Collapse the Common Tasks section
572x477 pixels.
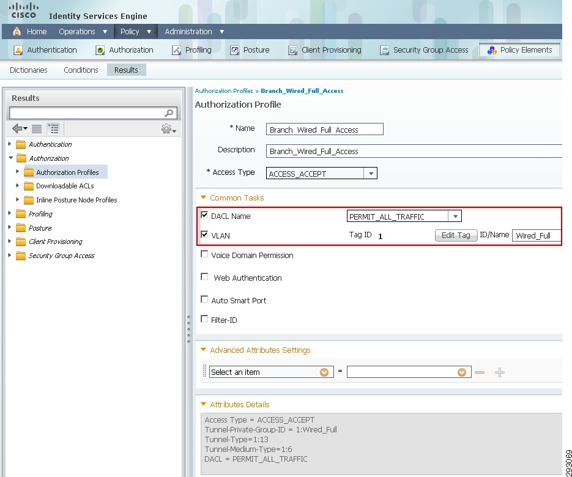(x=204, y=198)
